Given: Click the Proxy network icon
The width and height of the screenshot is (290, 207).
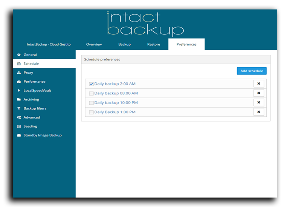Looking at the screenshot, I should pyautogui.click(x=19, y=73).
